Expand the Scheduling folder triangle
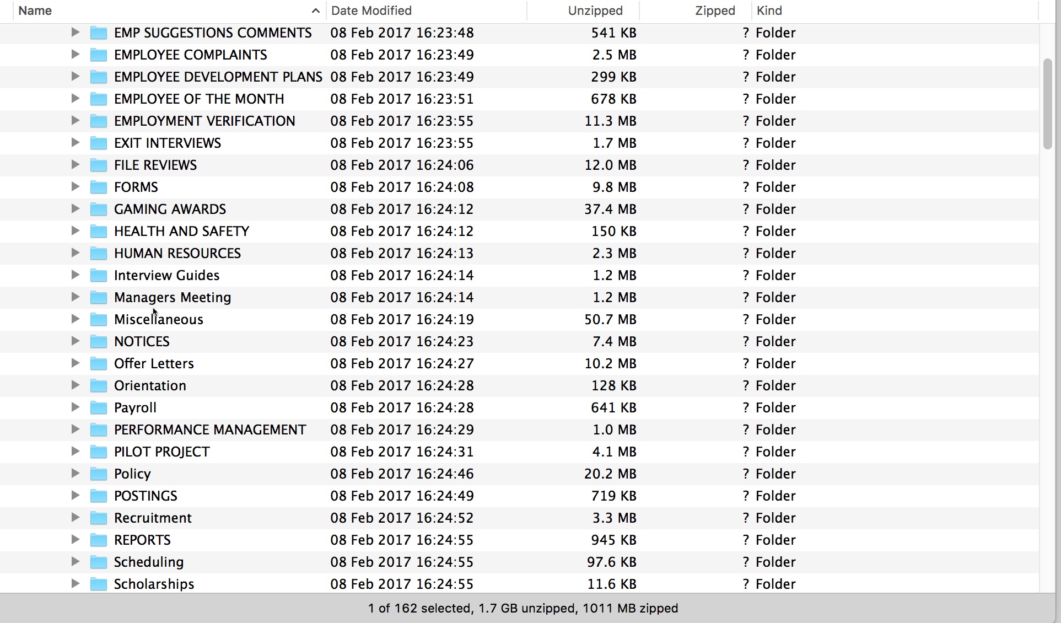Viewport: 1061px width, 623px height. click(x=76, y=562)
